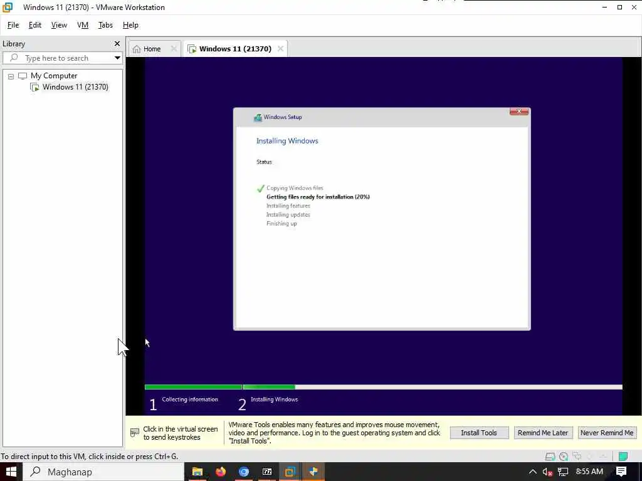
Task: Show hidden system tray icons
Action: 533,472
